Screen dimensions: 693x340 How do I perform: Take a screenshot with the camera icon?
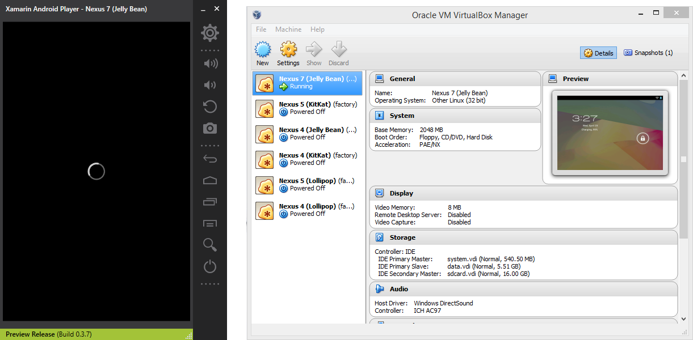click(x=210, y=129)
